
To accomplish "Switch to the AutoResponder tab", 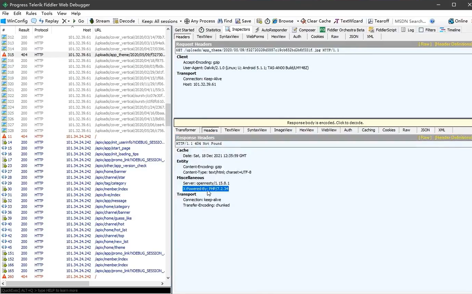I will click(x=271, y=30).
